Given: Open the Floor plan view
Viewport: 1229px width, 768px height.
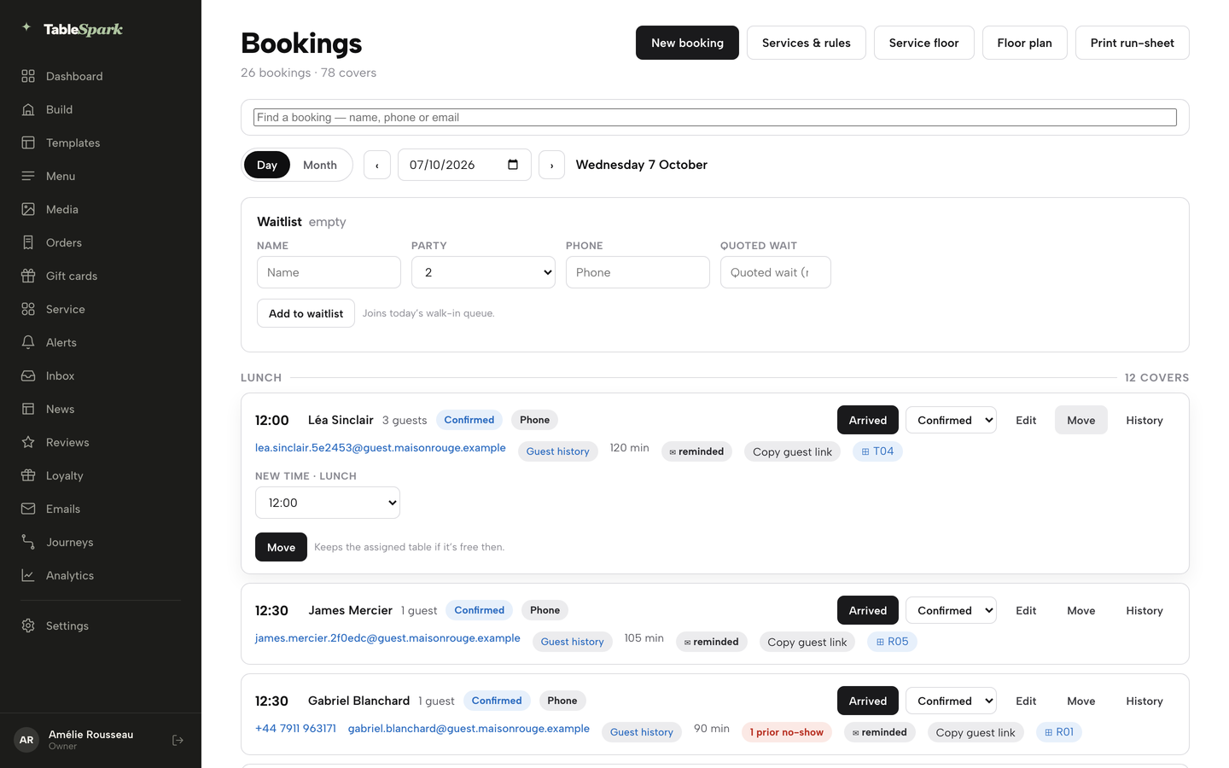Looking at the screenshot, I should click(x=1024, y=43).
